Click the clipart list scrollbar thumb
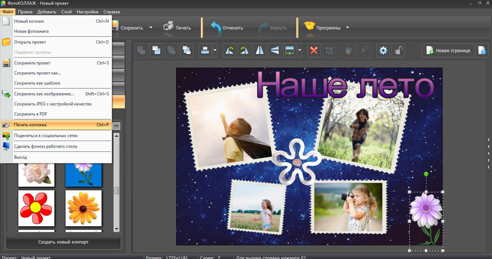The image size is (492, 259). 116,191
